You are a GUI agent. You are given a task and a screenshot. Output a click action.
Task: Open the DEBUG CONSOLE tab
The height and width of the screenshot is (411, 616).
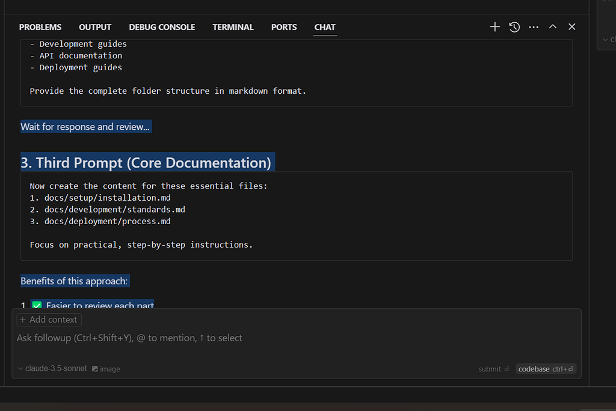point(162,27)
